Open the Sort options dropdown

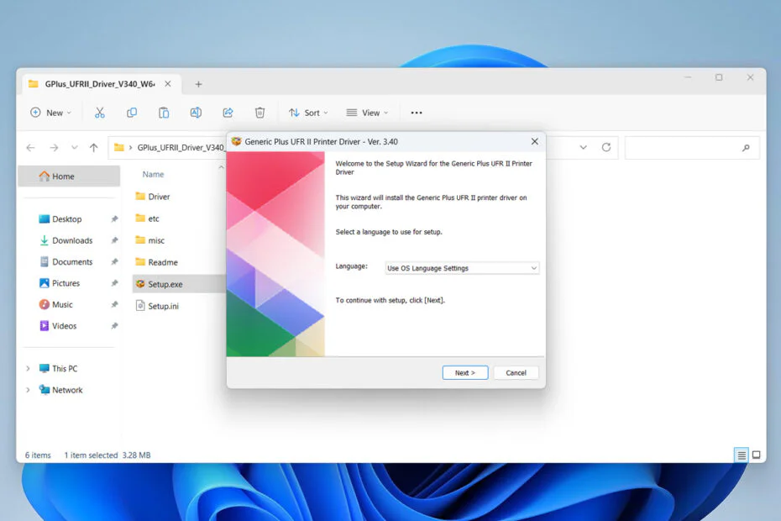[308, 113]
